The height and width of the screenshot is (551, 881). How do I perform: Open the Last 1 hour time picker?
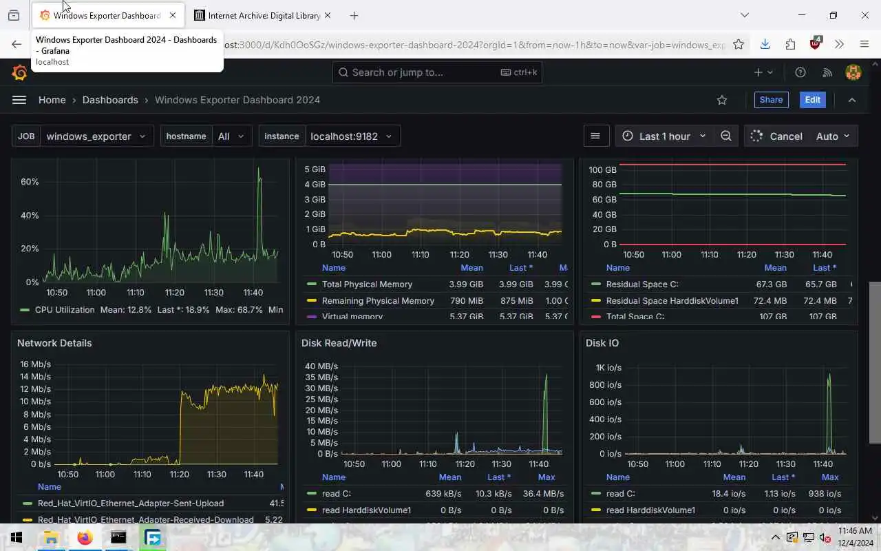pyautogui.click(x=664, y=136)
